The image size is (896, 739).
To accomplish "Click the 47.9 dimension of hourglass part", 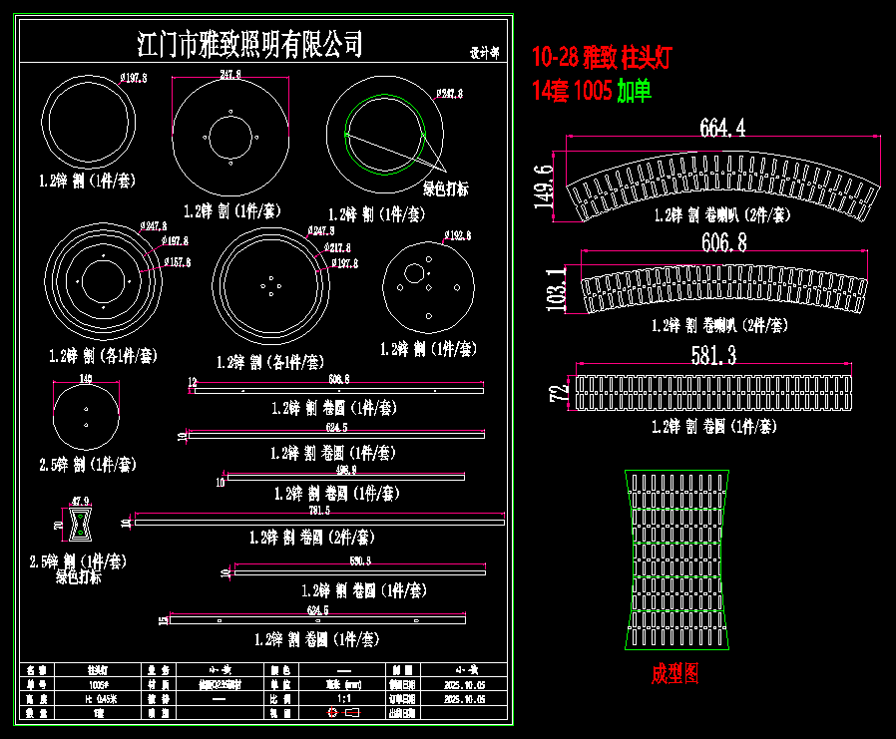I will coord(80,501).
